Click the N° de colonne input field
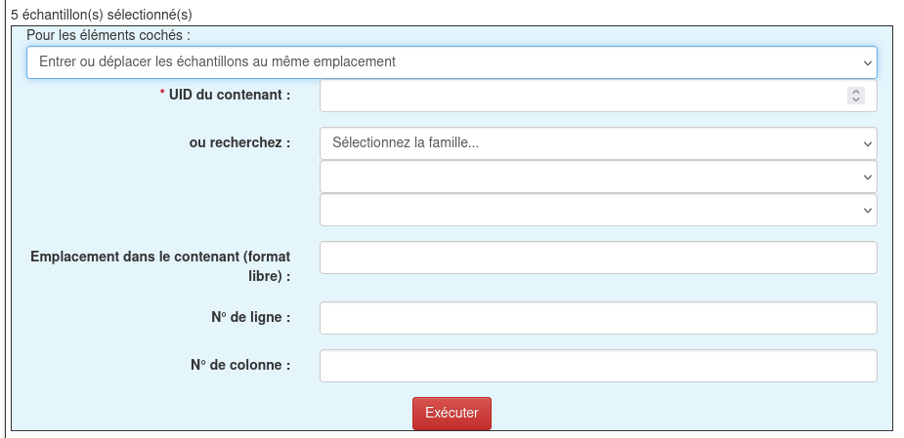The image size is (904, 438). tap(598, 366)
